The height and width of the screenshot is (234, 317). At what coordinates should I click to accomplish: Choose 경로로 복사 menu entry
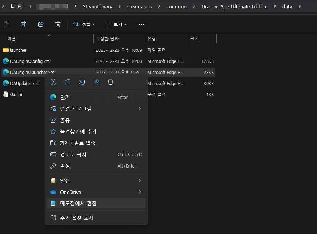coord(96,154)
